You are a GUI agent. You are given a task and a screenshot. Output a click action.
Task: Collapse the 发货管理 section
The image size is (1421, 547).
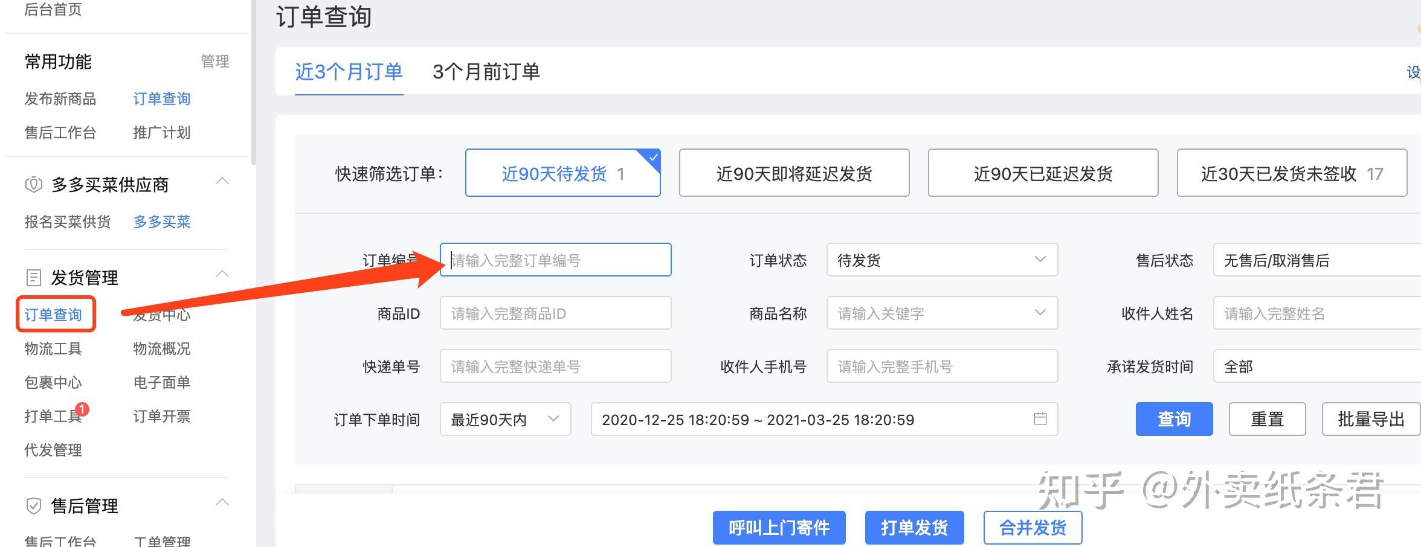(222, 274)
